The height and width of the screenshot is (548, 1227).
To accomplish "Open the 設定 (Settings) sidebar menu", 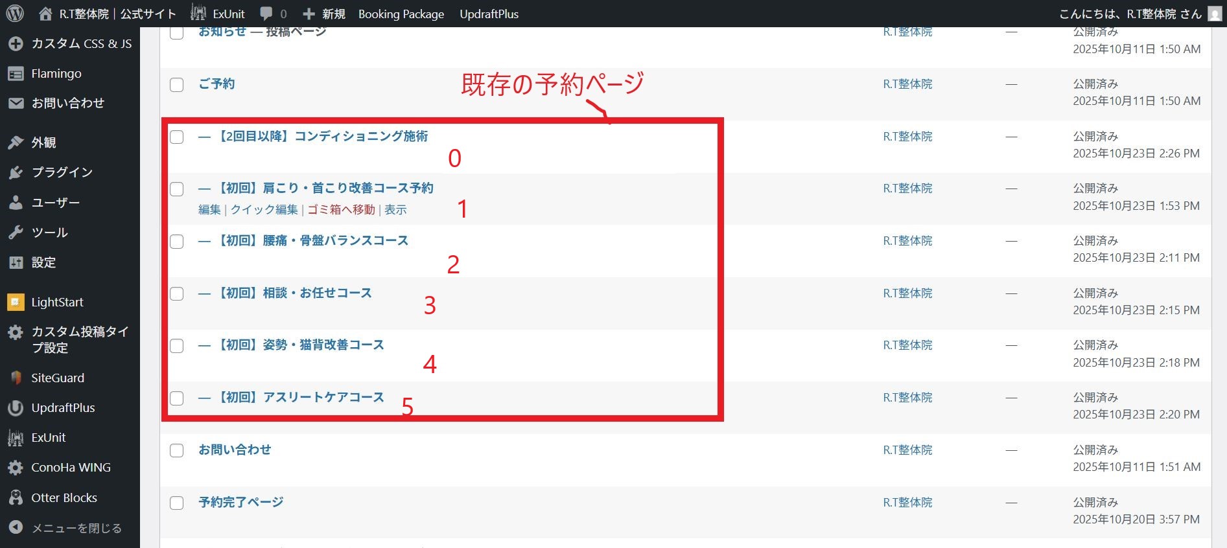I will [x=43, y=262].
